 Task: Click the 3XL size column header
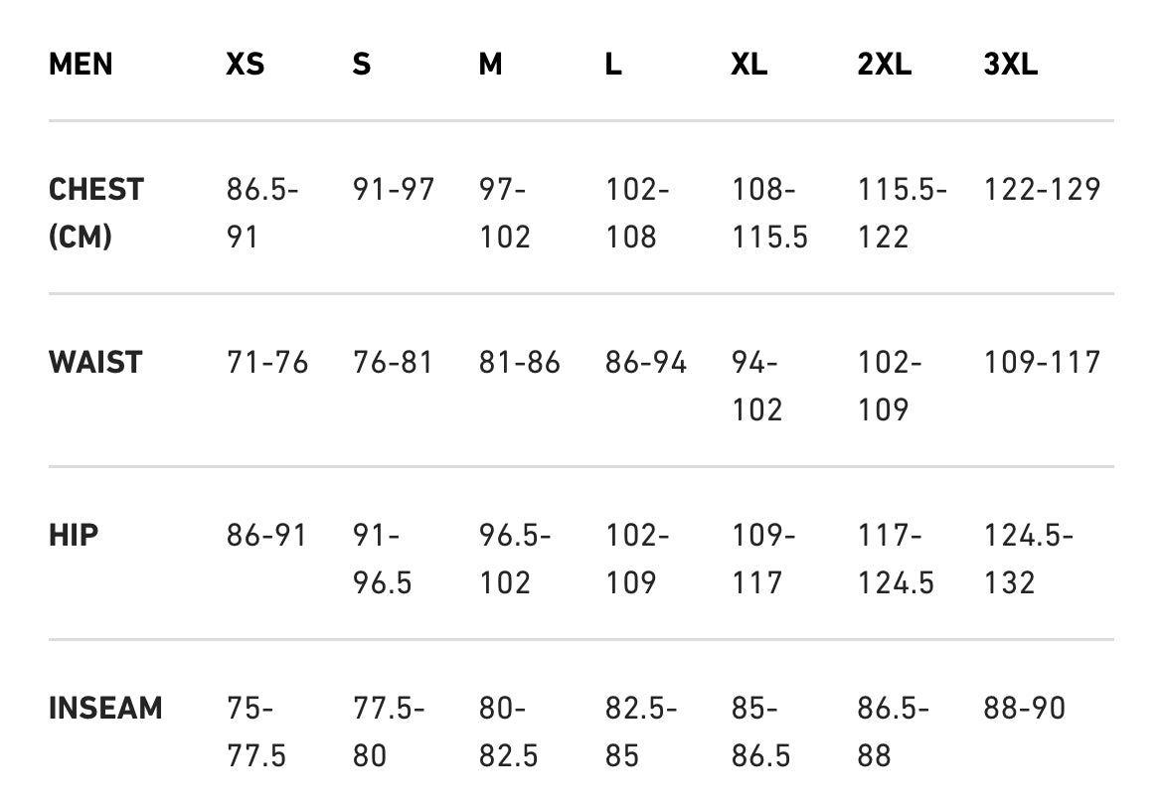click(x=1010, y=65)
